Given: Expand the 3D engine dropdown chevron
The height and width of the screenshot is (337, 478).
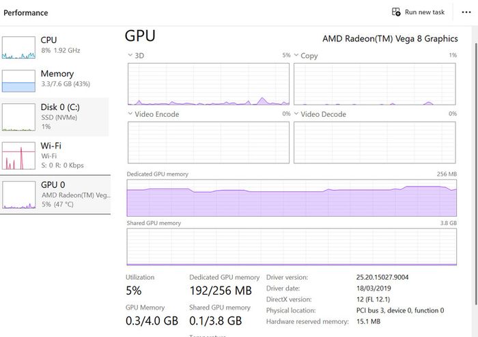Looking at the screenshot, I should [x=130, y=55].
